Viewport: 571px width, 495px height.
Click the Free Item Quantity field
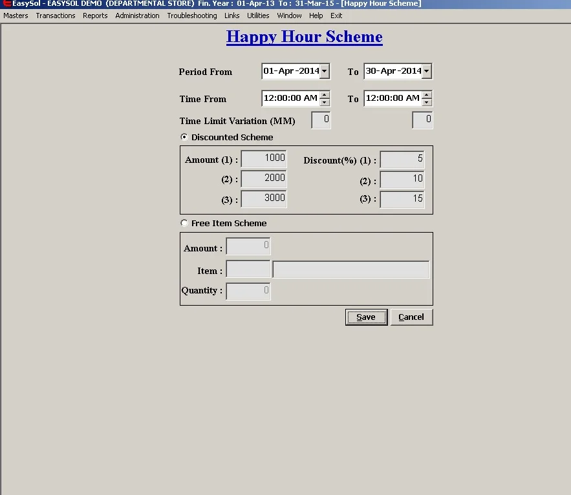coord(248,291)
